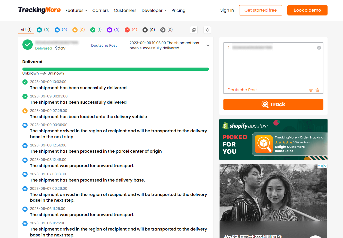The height and width of the screenshot is (238, 343).
Task: Collapse the Deutsche Post shipment details
Action: (208, 46)
